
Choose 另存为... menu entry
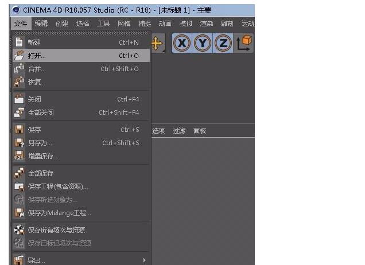tap(81, 143)
